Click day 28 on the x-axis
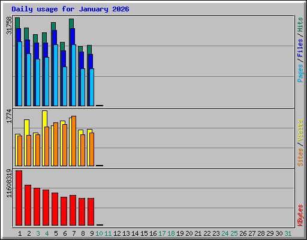The width and height of the screenshot is (307, 240). pos(261,233)
